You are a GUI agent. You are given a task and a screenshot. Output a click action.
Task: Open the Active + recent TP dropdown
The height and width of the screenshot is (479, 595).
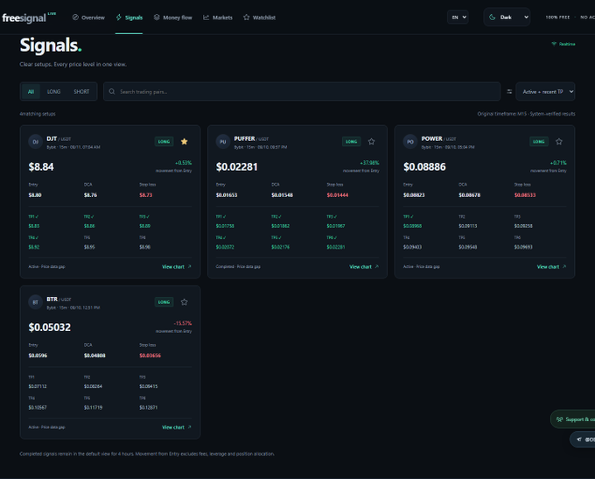[545, 92]
